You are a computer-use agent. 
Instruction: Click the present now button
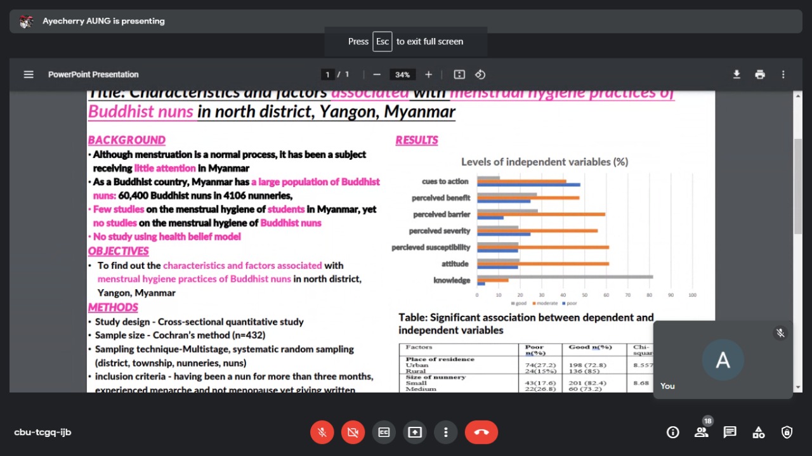point(415,432)
